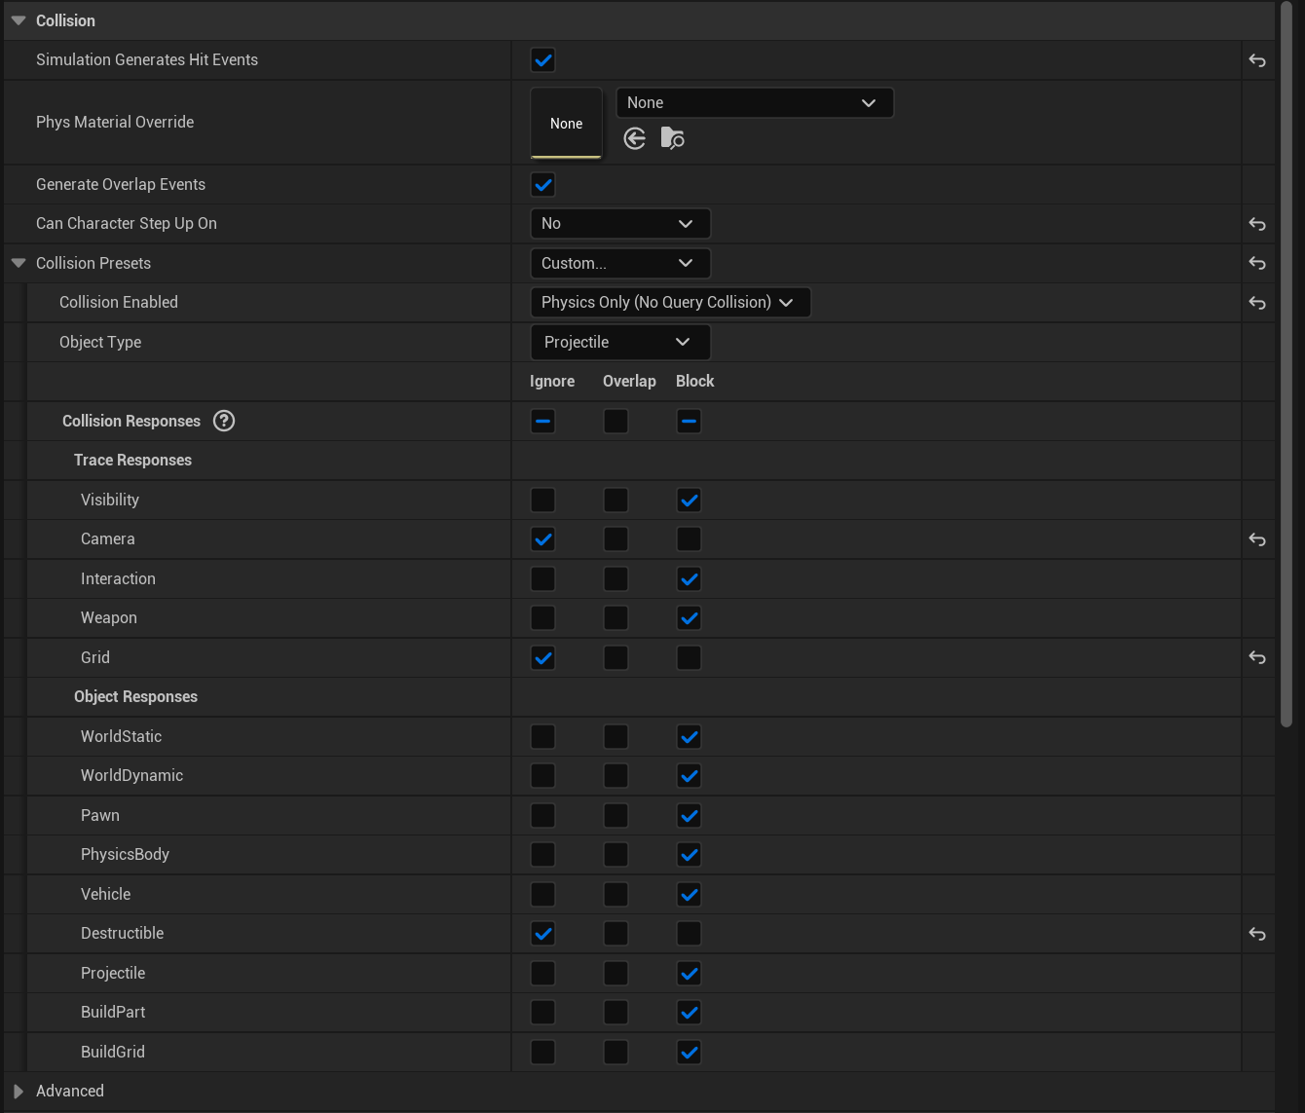
Task: Uncheck Simulation Generates Hit Events checkbox
Action: coord(542,60)
